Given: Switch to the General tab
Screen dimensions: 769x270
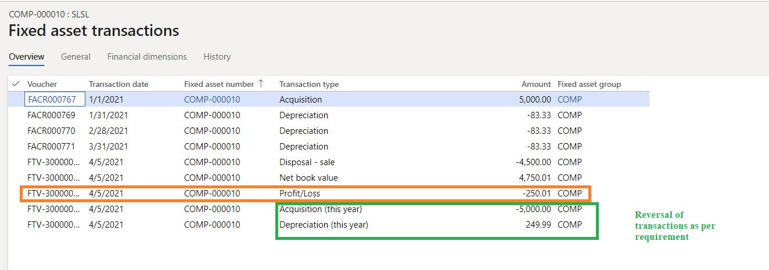Looking at the screenshot, I should [x=76, y=57].
